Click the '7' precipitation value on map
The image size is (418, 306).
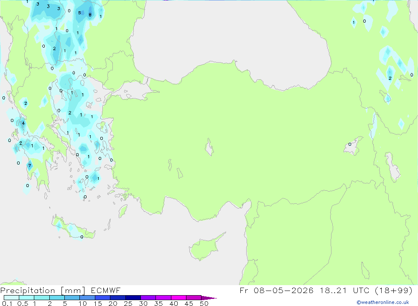[x=30, y=165]
